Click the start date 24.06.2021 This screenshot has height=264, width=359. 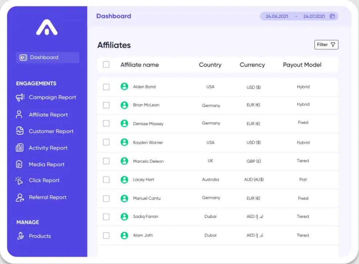277,16
